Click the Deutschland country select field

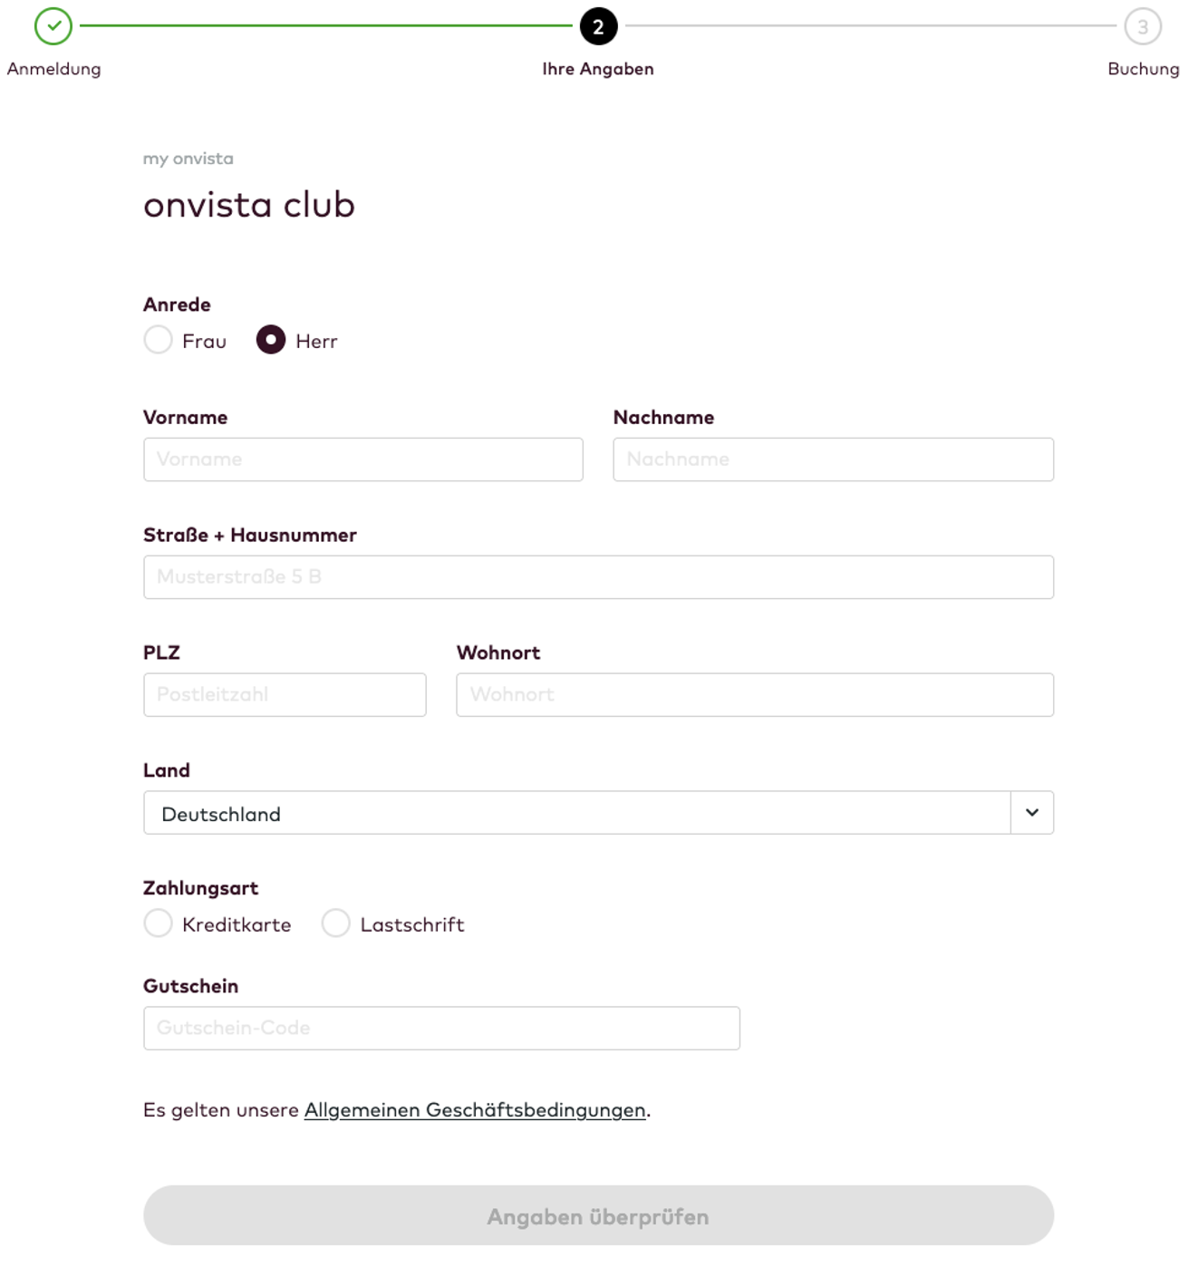598,813
